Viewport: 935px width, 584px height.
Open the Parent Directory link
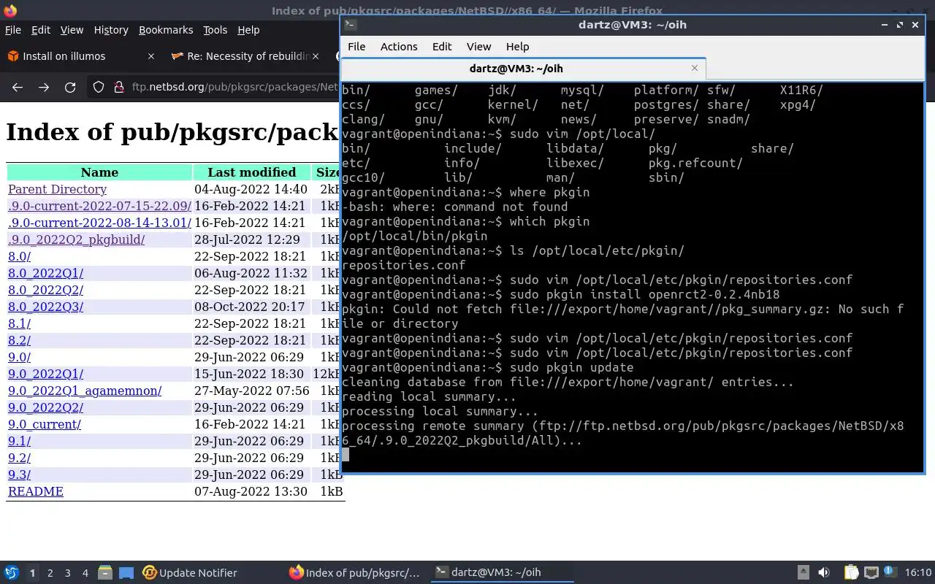57,189
